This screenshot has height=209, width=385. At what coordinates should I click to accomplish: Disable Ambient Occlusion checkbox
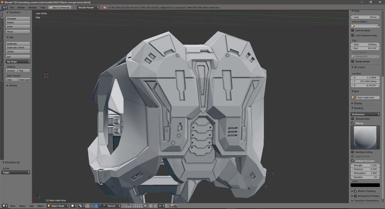352,161
